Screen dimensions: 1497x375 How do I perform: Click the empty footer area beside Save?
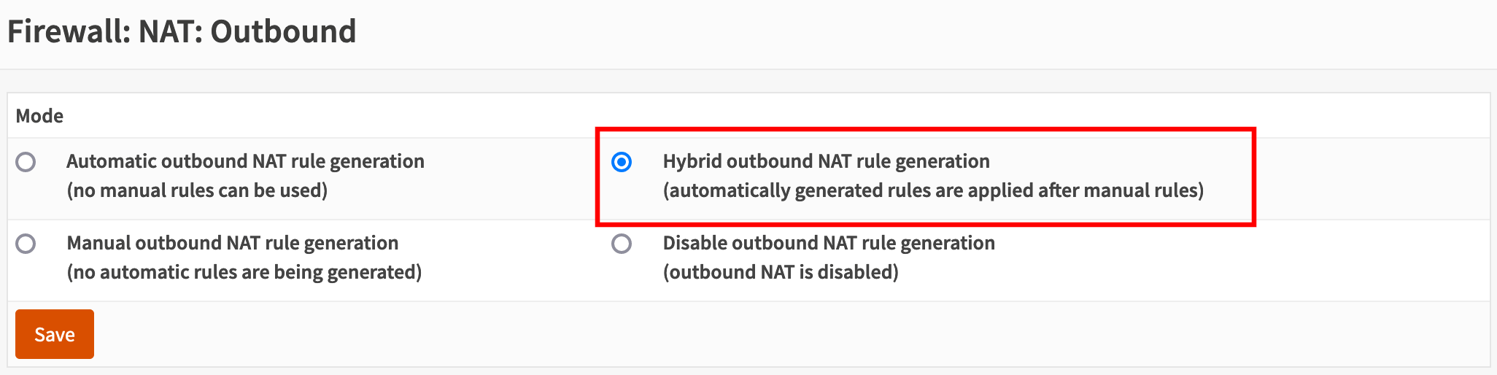730,334
